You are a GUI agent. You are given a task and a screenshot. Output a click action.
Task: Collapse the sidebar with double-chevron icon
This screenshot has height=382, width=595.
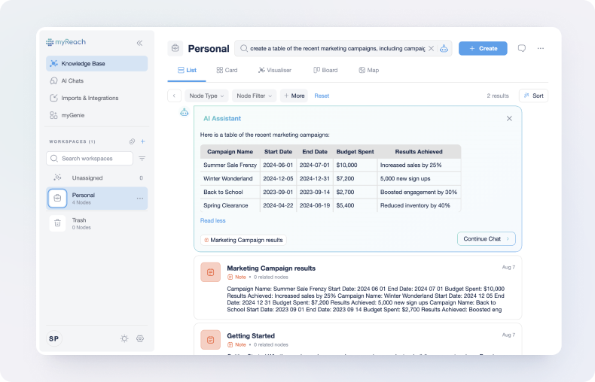(x=139, y=43)
